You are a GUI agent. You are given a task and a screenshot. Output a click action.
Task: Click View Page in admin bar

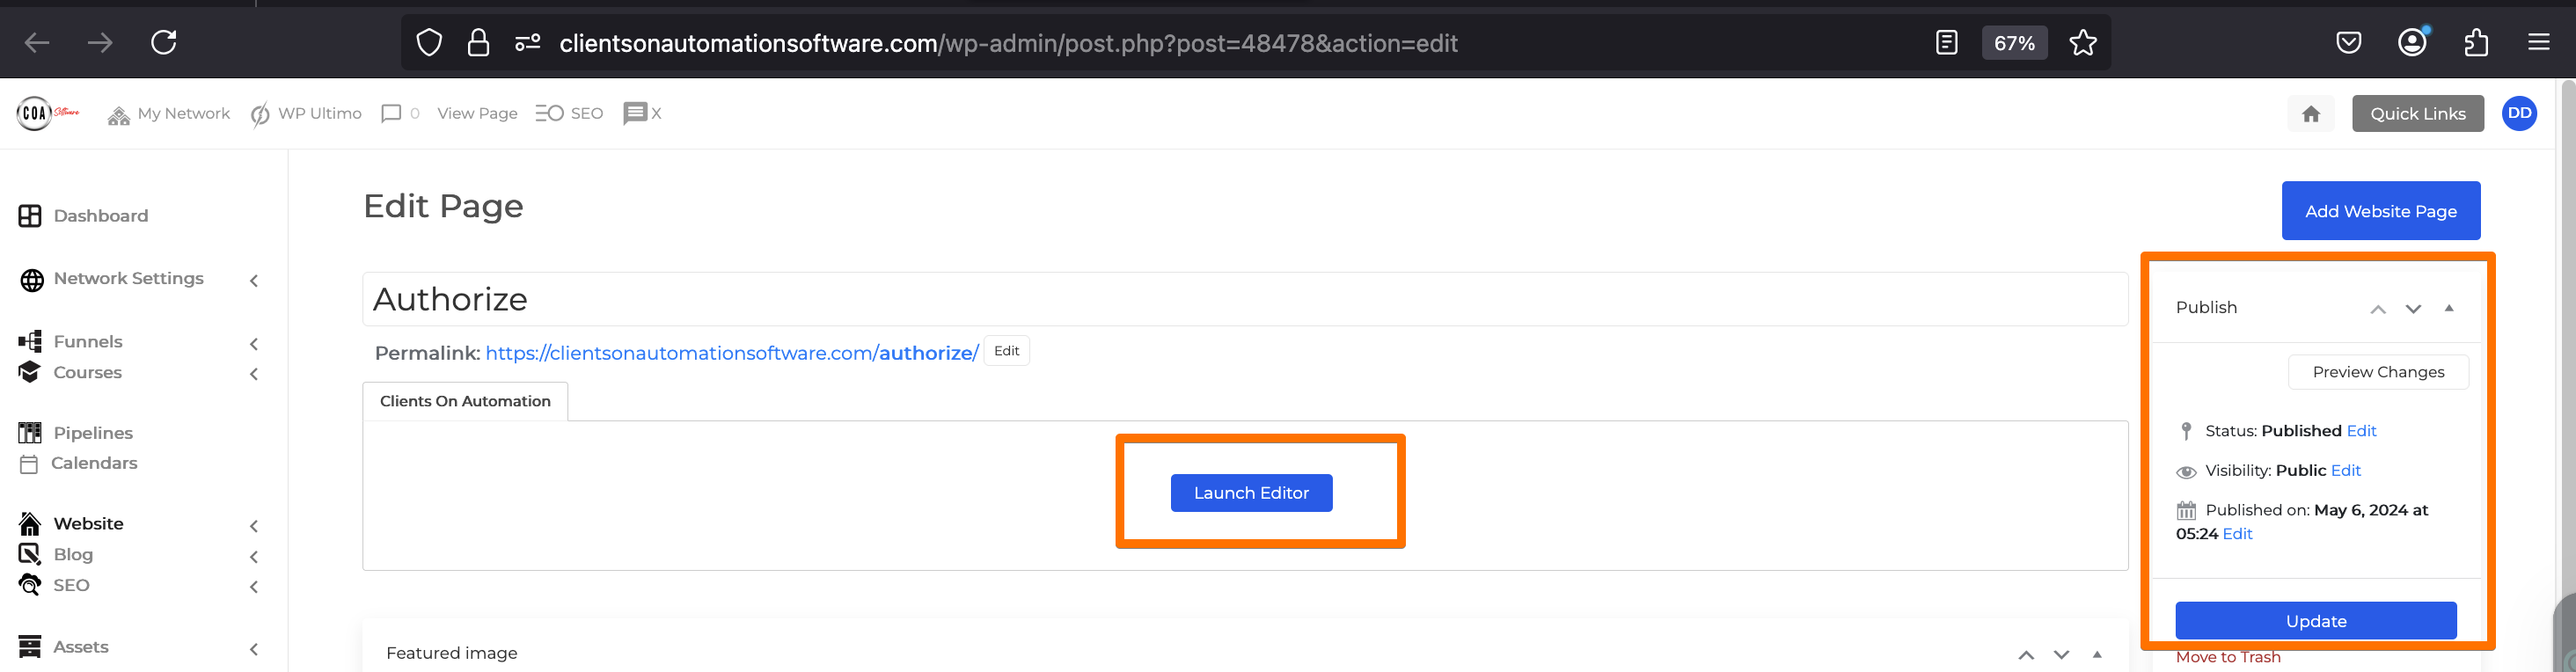coord(477,114)
